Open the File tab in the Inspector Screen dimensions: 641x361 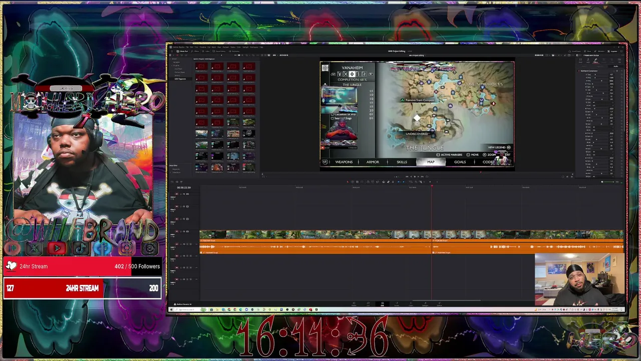619,61
